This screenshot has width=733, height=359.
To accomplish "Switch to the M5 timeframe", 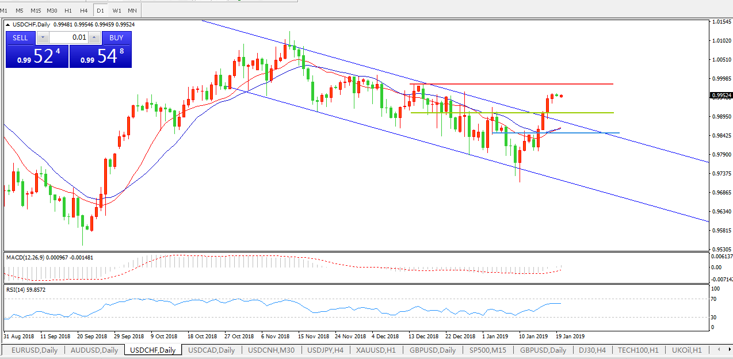I will (x=20, y=10).
